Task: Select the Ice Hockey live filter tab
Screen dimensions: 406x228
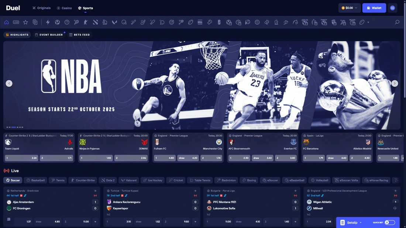Action: pyautogui.click(x=153, y=180)
